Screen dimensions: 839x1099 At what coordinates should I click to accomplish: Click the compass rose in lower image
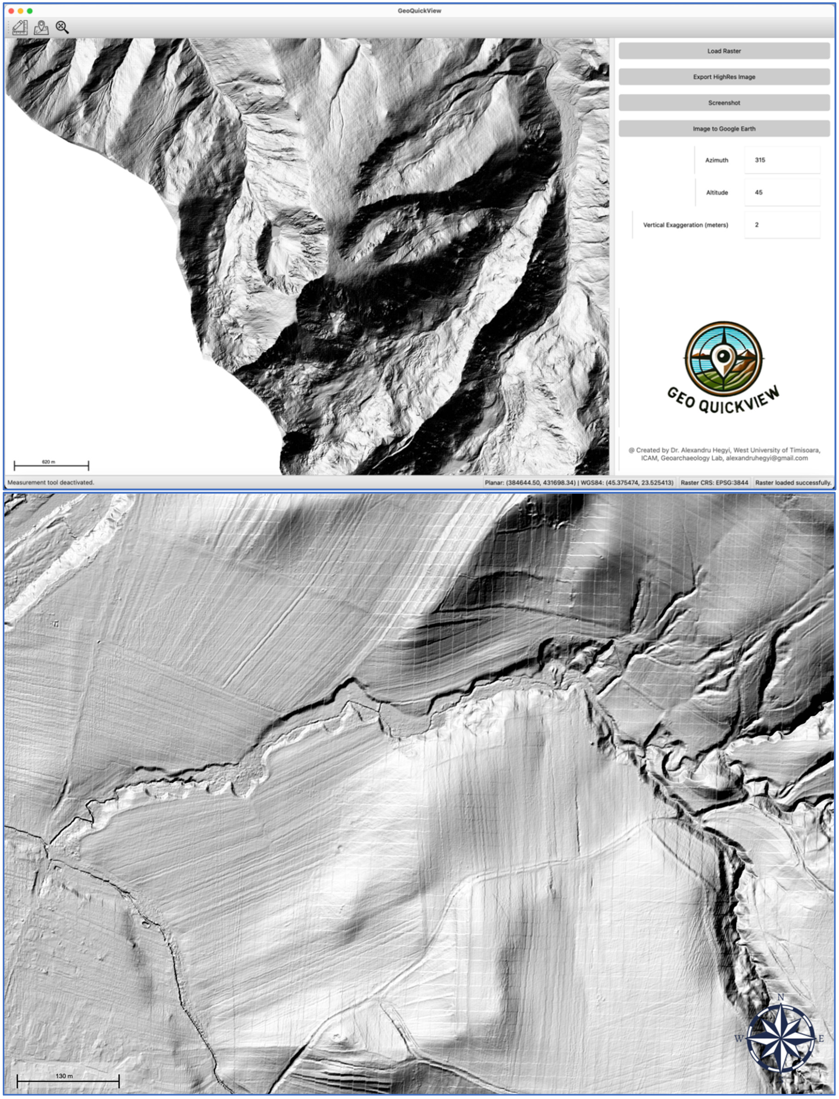click(781, 1038)
